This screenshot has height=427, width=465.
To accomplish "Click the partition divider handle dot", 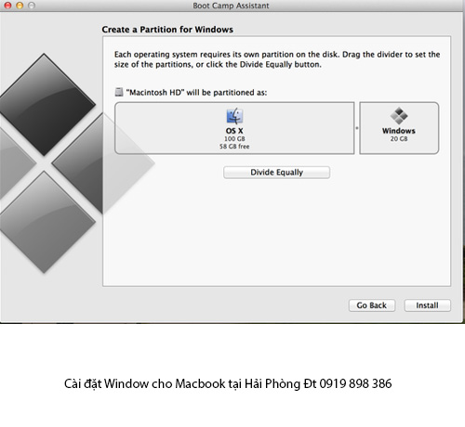I will 357,128.
